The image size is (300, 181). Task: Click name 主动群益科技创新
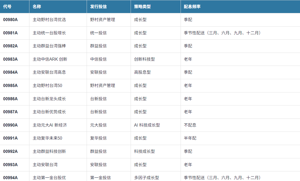pos(49,151)
